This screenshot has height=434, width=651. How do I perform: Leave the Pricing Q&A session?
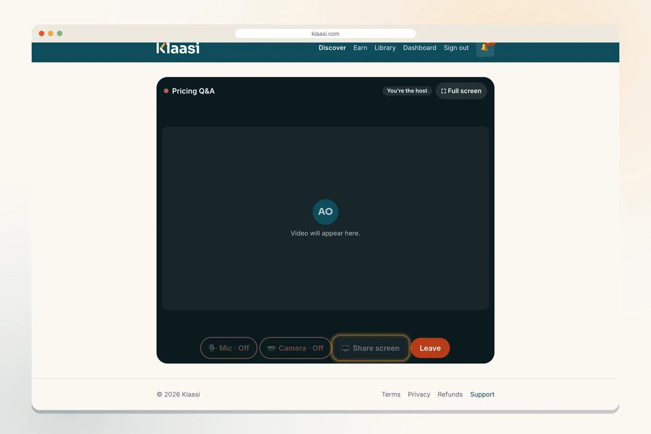430,348
